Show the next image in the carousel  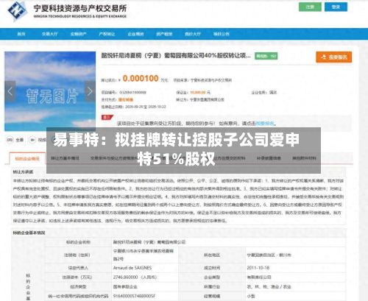[90, 91]
